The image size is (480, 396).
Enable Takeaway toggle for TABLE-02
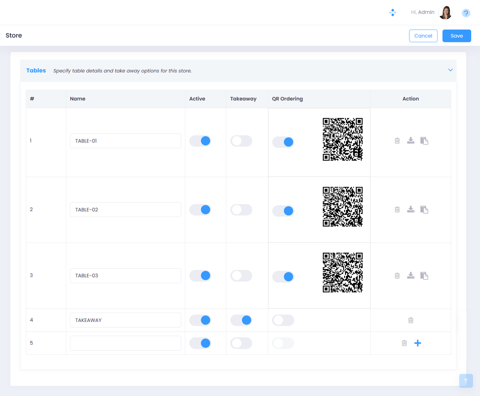point(241,210)
